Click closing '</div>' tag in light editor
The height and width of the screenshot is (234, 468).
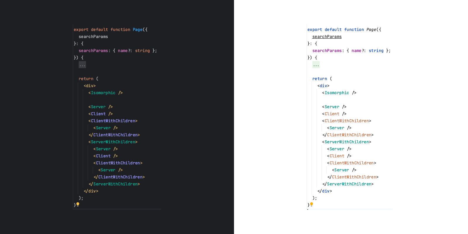(x=325, y=191)
